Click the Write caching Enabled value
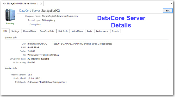The image size is (175, 97). (x=31, y=63)
